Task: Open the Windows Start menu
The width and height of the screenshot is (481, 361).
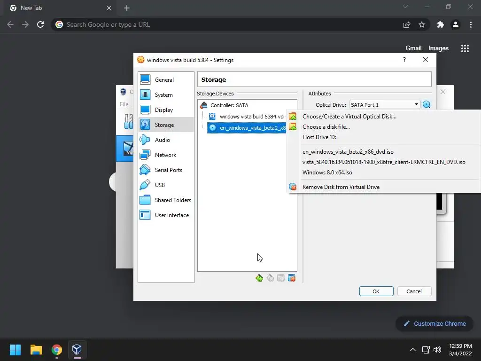Action: (x=15, y=350)
